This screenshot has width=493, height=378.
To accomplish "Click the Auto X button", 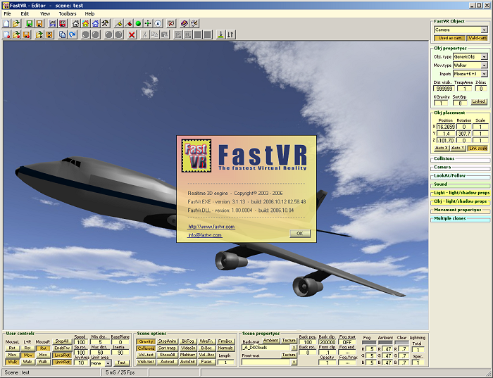I will [x=442, y=148].
